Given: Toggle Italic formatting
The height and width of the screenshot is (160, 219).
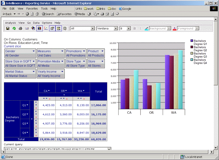Looking at the screenshot, I should coord(140,28).
